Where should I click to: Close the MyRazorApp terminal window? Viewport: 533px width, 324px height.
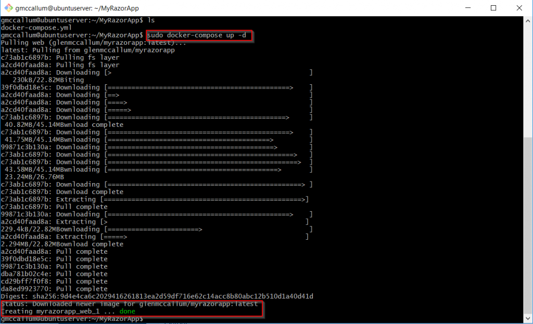pyautogui.click(x=519, y=8)
